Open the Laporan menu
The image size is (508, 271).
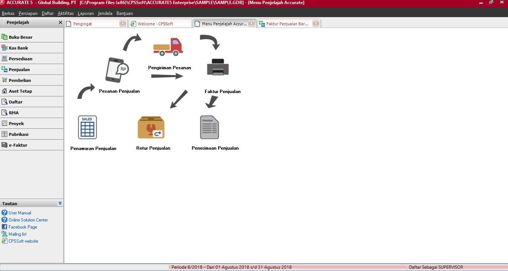tap(86, 13)
